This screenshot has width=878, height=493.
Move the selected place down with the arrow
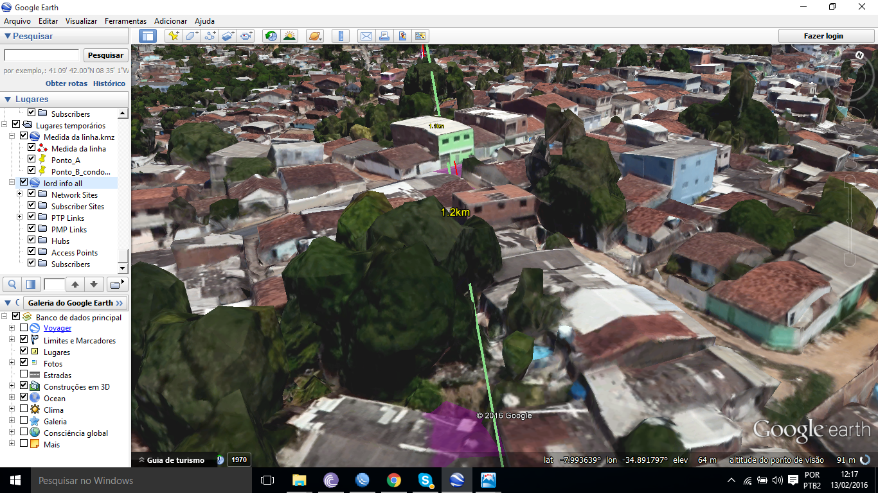point(94,284)
